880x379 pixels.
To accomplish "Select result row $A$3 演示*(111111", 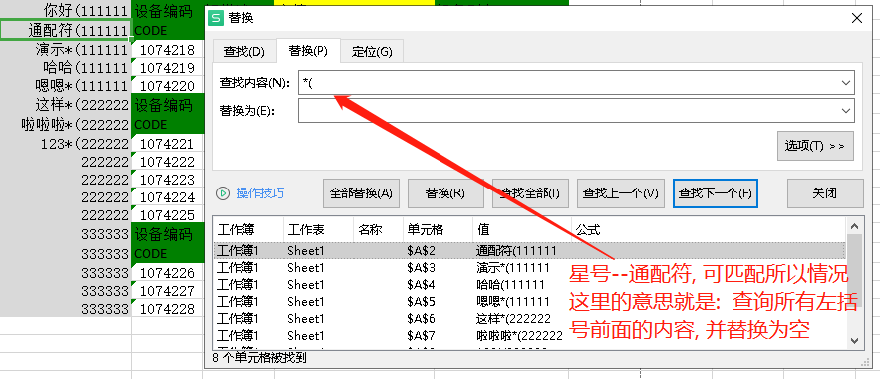I will [x=529, y=268].
